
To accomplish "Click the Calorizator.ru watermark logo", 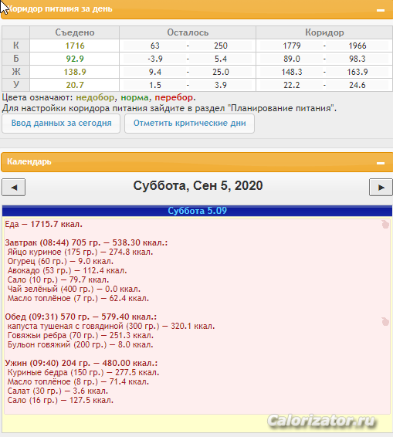I will click(321, 421).
